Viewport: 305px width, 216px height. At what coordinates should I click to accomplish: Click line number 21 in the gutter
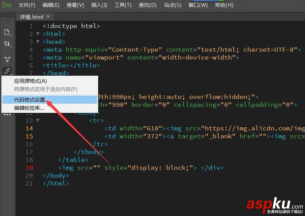29,183
